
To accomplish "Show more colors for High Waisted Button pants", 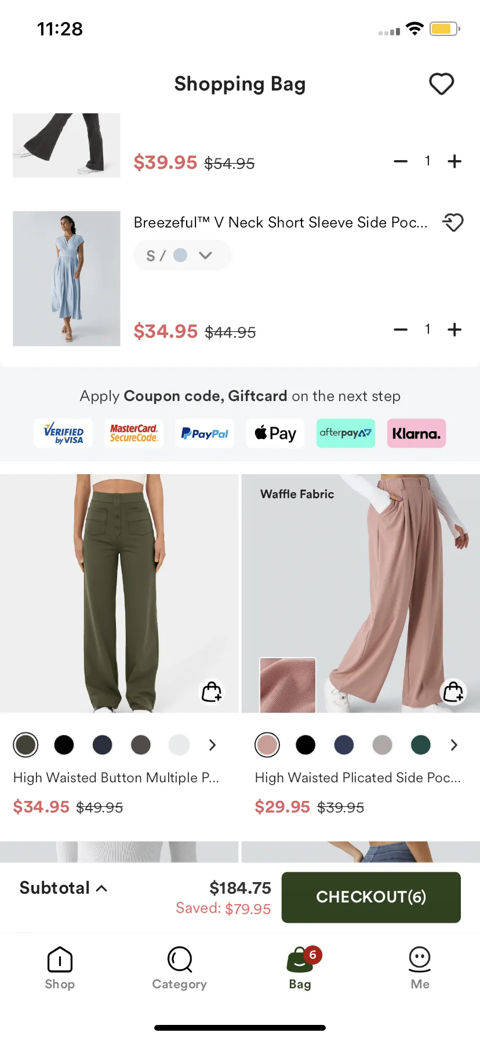I will (x=212, y=745).
